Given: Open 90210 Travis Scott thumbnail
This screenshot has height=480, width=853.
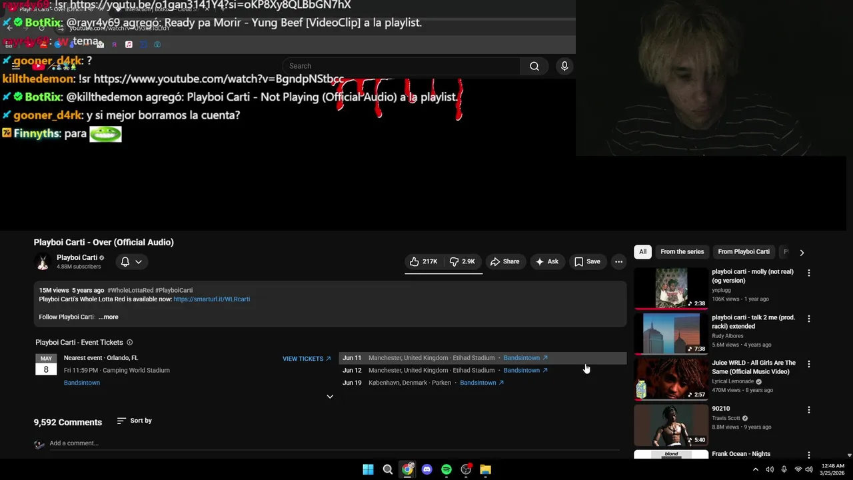Looking at the screenshot, I should click(671, 425).
